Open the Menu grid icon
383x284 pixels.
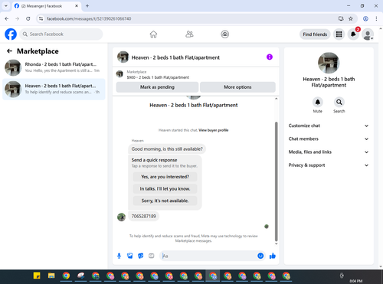coord(339,34)
